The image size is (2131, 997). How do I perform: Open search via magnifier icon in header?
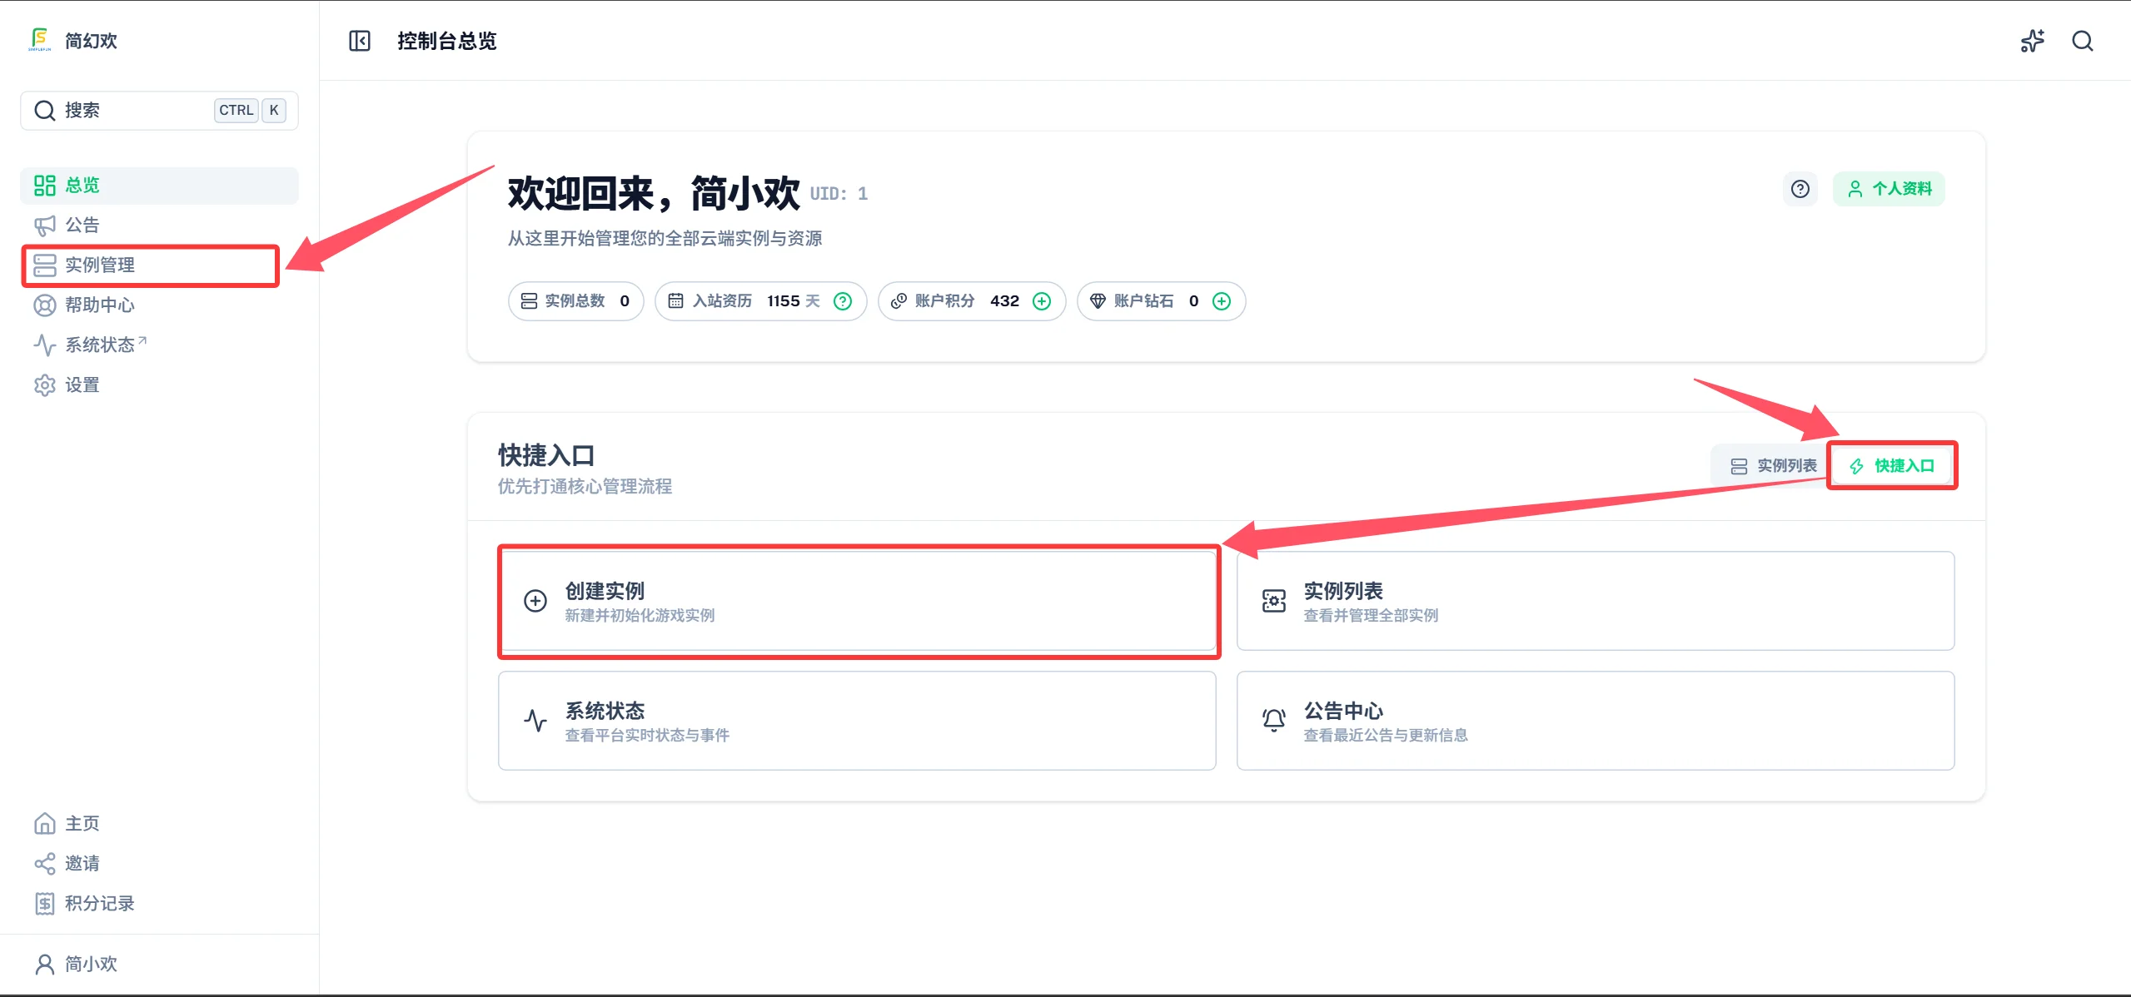(x=2083, y=41)
